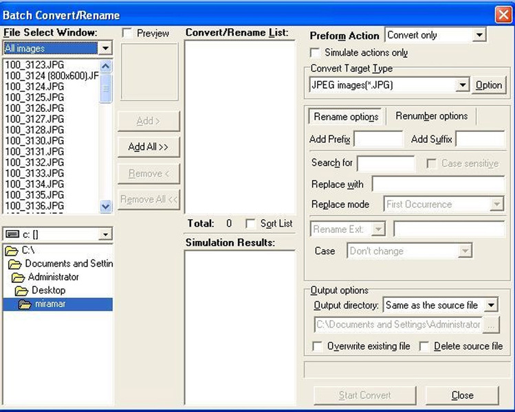
Task: Click the Remove < button
Action: (149, 174)
